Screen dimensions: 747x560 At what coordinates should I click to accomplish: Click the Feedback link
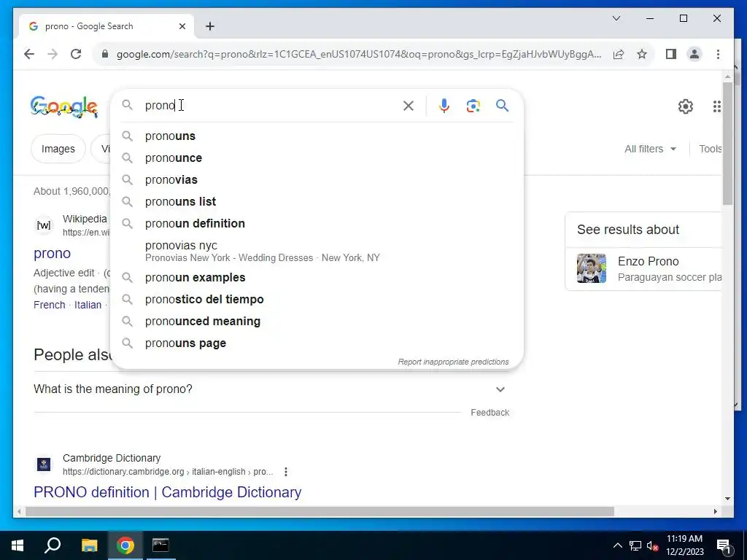click(x=489, y=413)
